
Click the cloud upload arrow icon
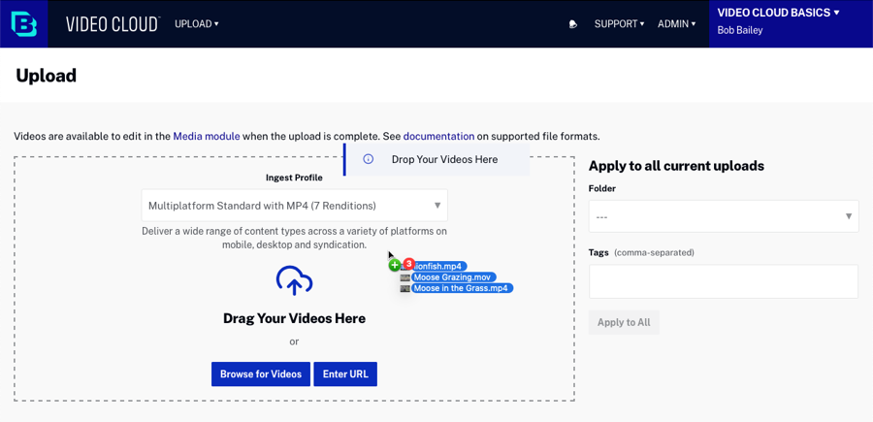pos(294,280)
